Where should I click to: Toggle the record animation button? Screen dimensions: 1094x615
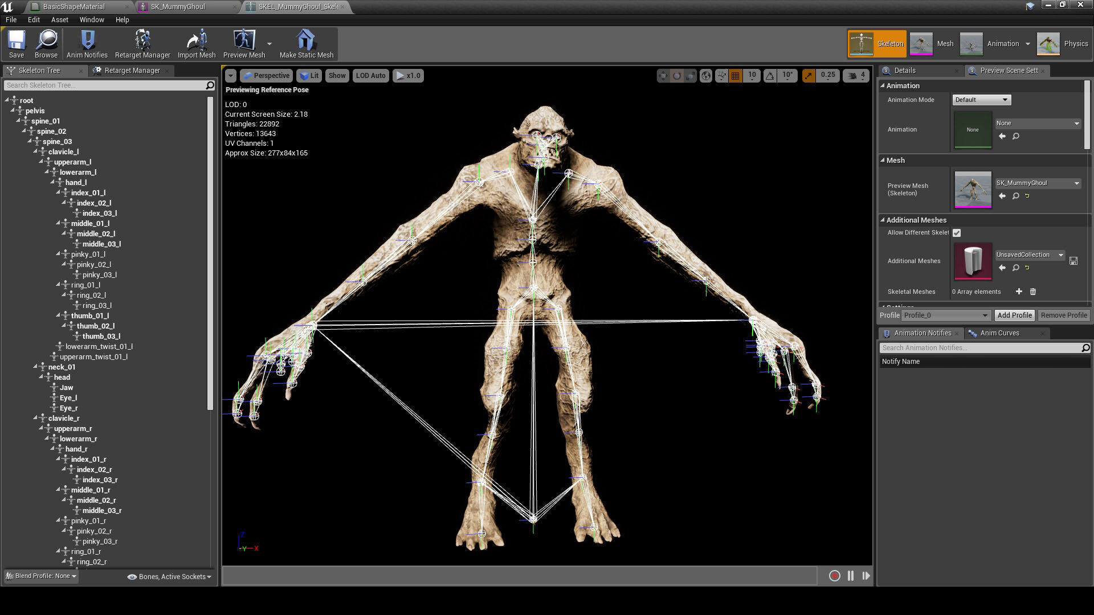coord(835,576)
